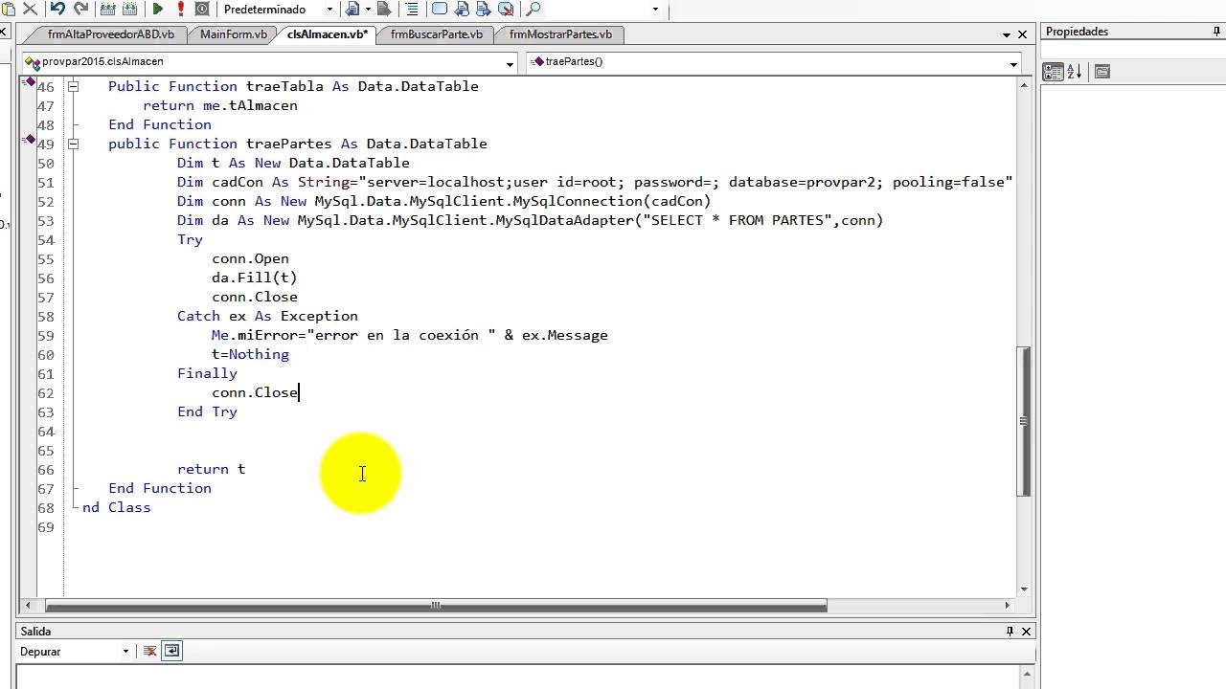Go to previous bookmark icon
Screen dimensions: 1226x689
(x=462, y=10)
